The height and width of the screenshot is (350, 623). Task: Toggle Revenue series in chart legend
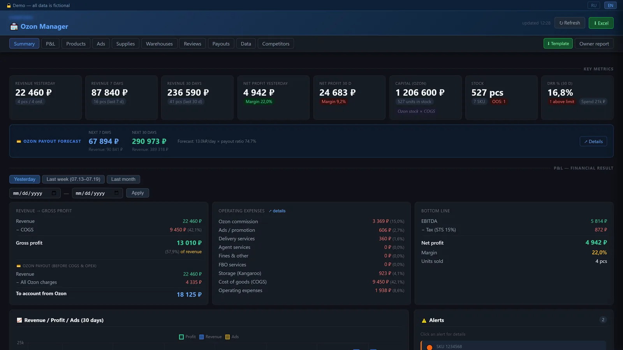point(210,337)
